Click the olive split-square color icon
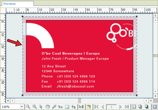This screenshot has height=110, width=158. (89, 107)
